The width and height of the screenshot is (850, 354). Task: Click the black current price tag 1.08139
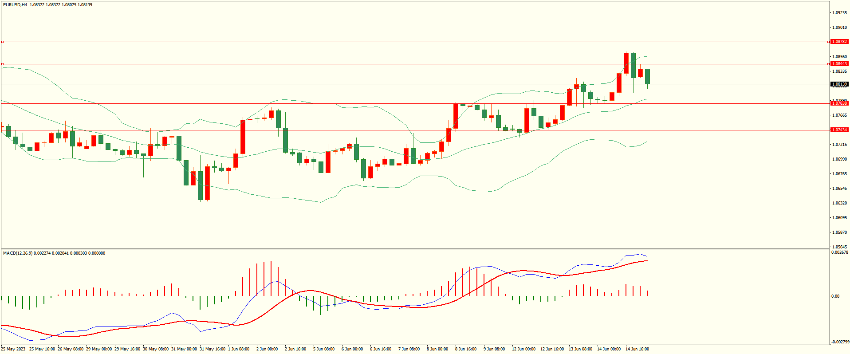coord(839,84)
